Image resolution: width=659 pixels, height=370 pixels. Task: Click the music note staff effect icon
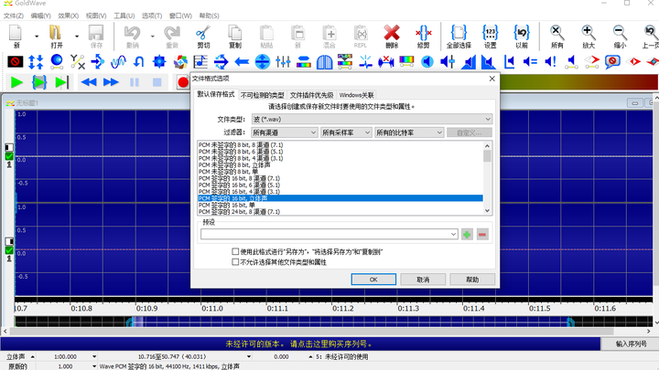pos(200,62)
